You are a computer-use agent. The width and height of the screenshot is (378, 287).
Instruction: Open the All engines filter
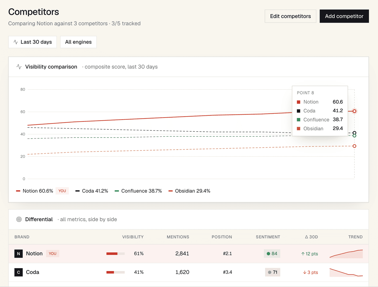(x=78, y=42)
